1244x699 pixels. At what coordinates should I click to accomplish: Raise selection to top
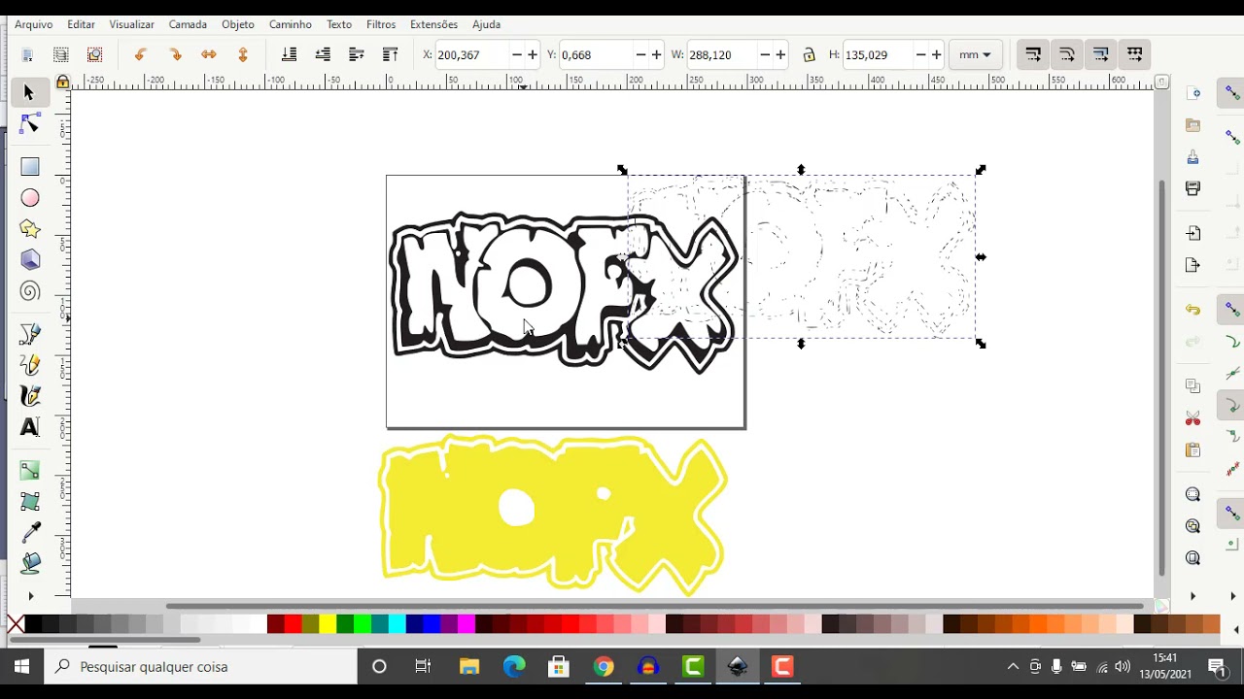click(390, 54)
